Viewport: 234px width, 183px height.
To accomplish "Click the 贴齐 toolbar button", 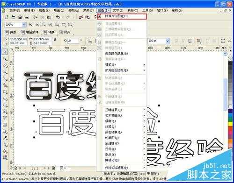I will pyautogui.click(x=65, y=32).
